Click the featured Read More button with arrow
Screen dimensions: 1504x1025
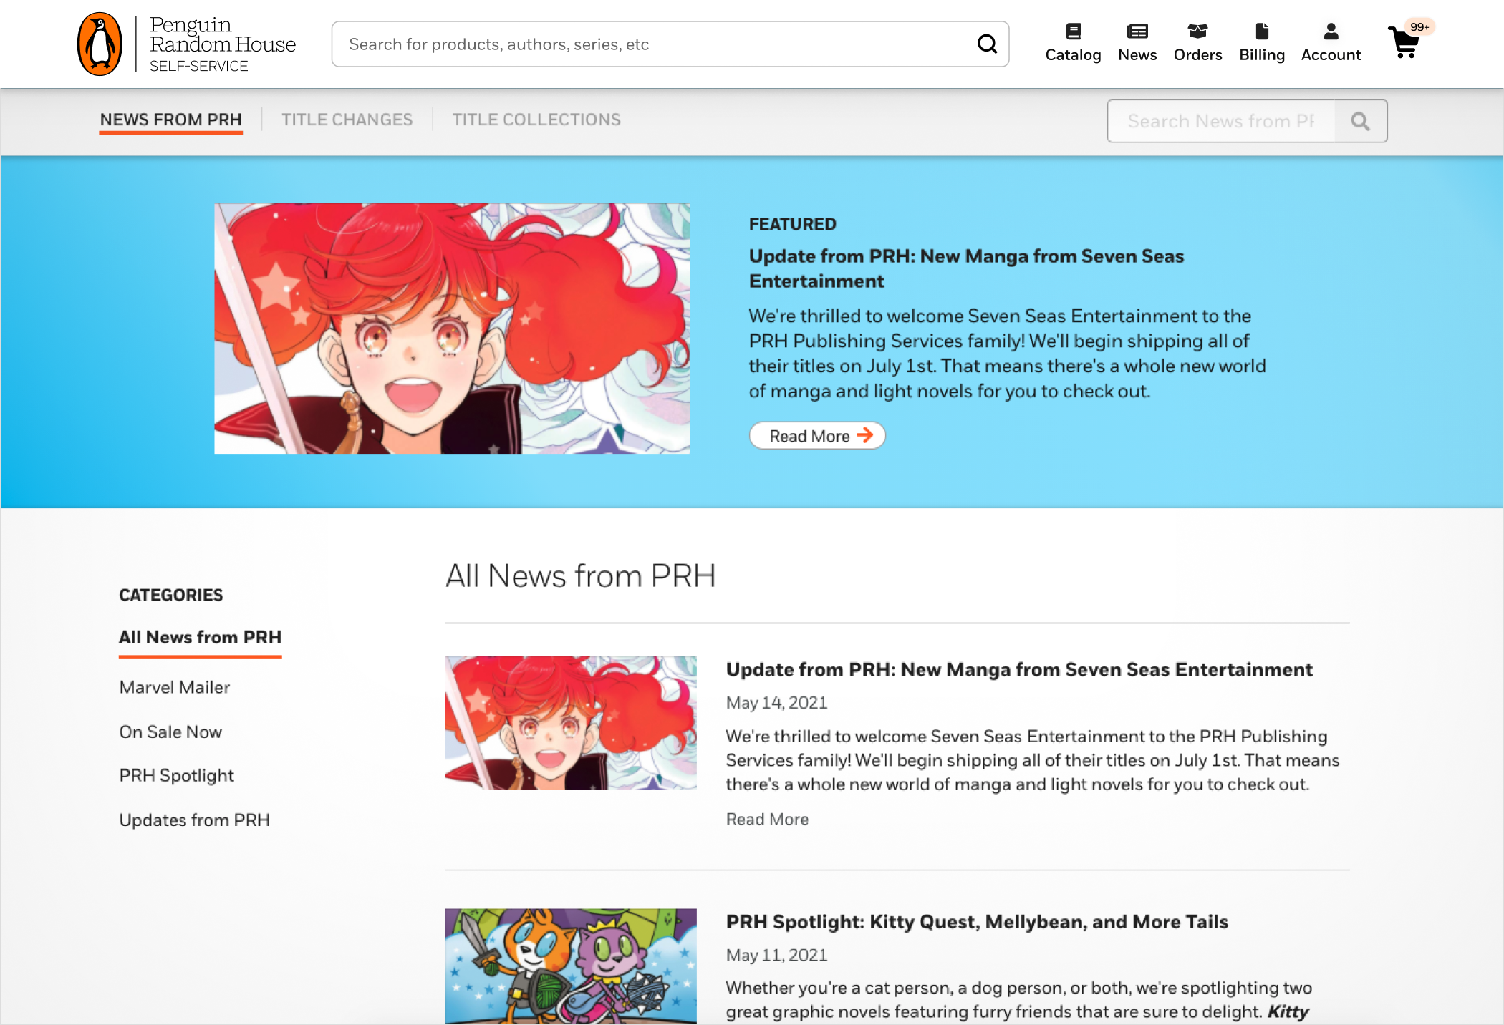pyautogui.click(x=817, y=436)
